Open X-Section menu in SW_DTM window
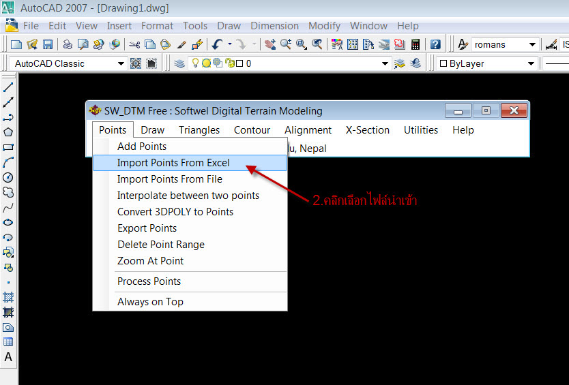Image resolution: width=569 pixels, height=385 pixels. click(x=368, y=130)
